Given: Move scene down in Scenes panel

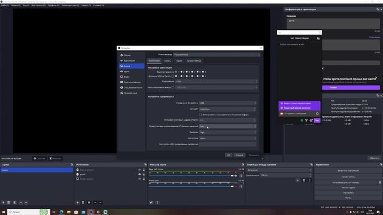Looking at the screenshot, I should coord(26,202).
